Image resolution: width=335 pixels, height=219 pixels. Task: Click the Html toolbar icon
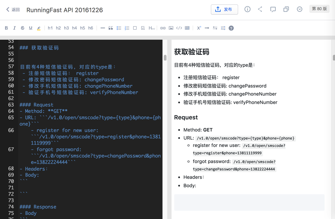tap(152, 28)
